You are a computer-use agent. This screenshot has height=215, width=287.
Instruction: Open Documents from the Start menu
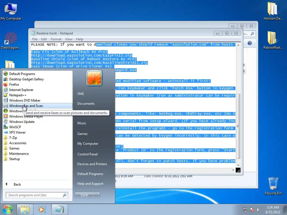pos(86,104)
